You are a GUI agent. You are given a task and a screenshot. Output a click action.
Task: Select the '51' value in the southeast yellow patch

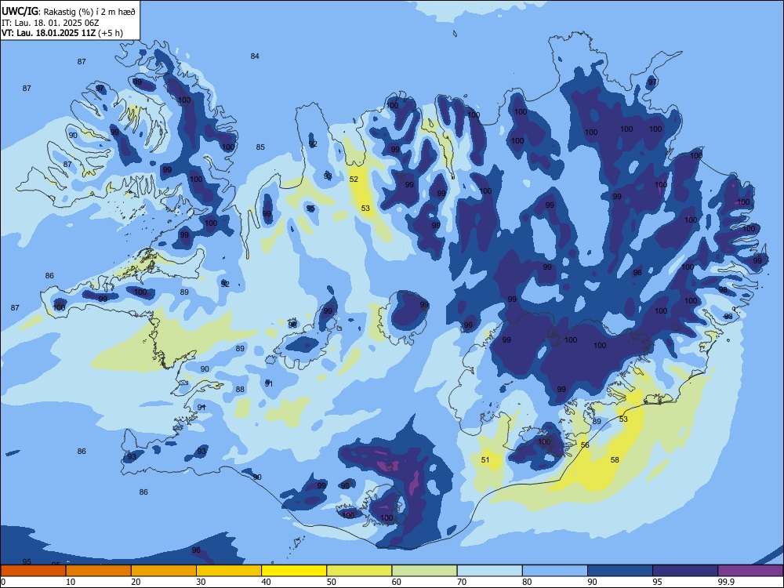[x=485, y=459]
